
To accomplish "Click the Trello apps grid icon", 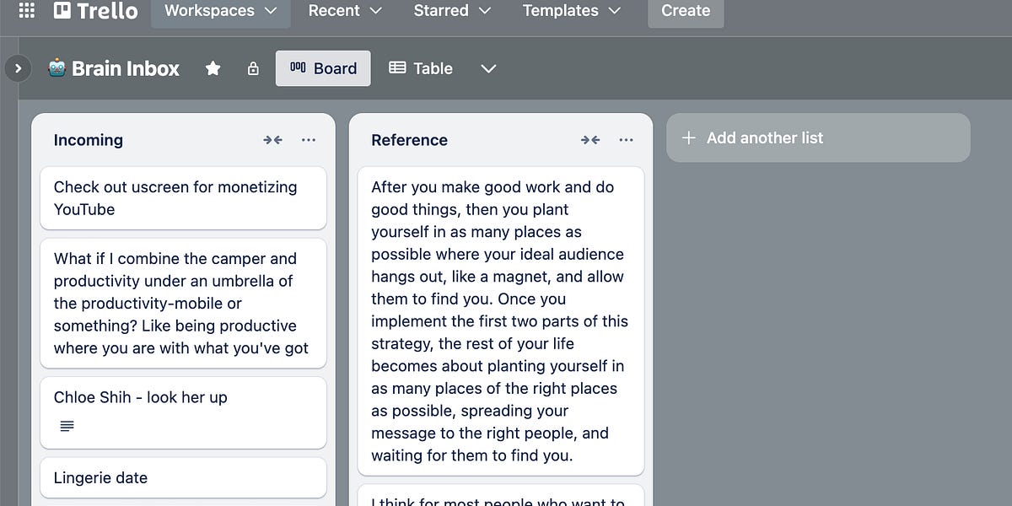I will click(25, 11).
